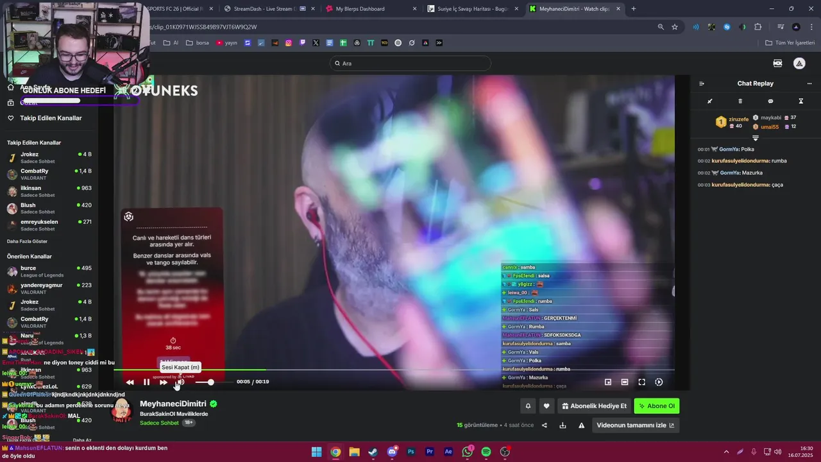Click Abonelik Hediye Et button

click(x=594, y=406)
